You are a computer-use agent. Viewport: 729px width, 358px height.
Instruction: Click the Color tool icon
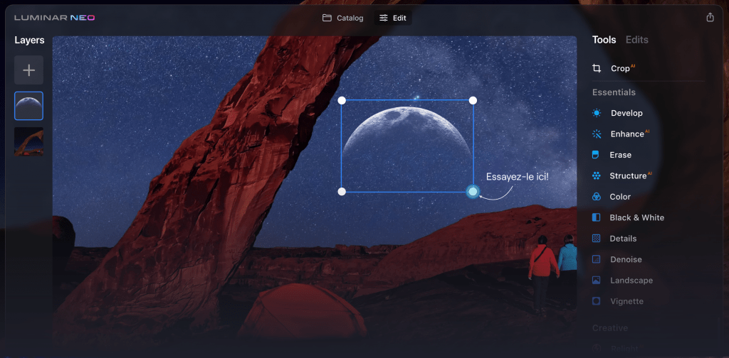tap(597, 197)
